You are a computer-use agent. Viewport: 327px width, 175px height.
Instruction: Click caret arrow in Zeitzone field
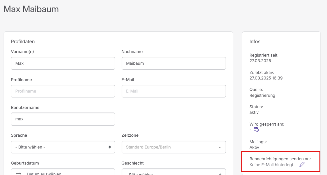coord(220,147)
